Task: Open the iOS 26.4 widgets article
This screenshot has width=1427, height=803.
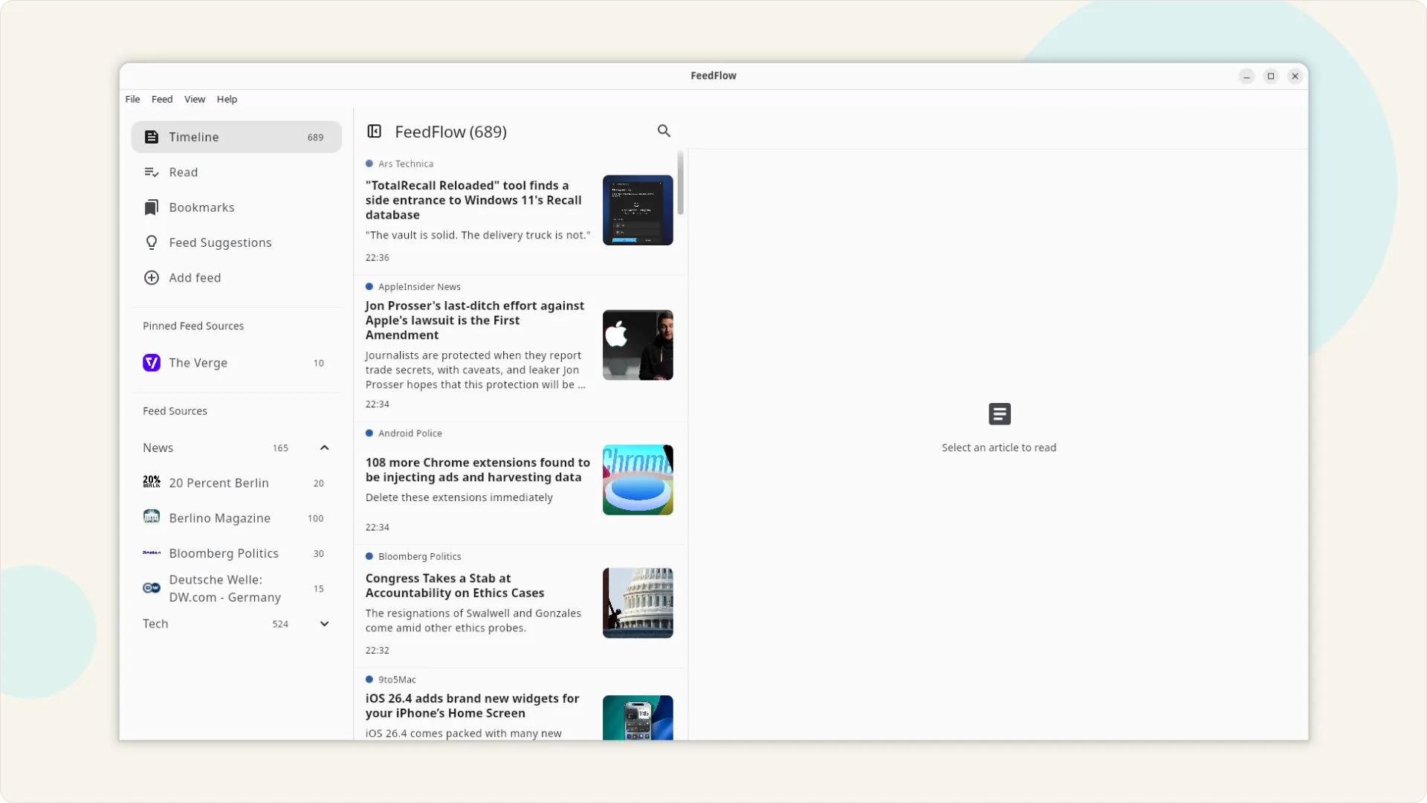Action: pyautogui.click(x=519, y=705)
